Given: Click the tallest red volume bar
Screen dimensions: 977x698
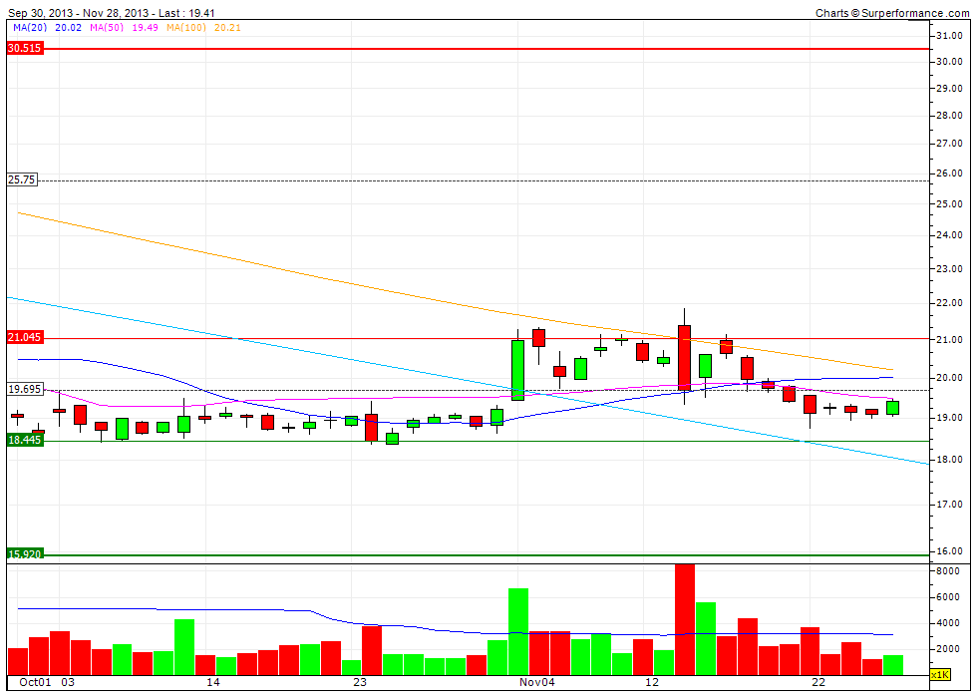Looking at the screenshot, I should click(684, 613).
